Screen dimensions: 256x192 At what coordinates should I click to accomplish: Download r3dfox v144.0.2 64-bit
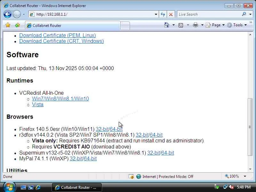[156, 135]
